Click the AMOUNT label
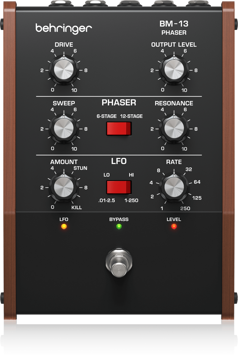The width and height of the screenshot is (238, 356). click(x=64, y=162)
